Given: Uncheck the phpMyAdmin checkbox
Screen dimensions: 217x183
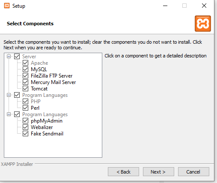Looking at the screenshot, I should pyautogui.click(x=25, y=121).
